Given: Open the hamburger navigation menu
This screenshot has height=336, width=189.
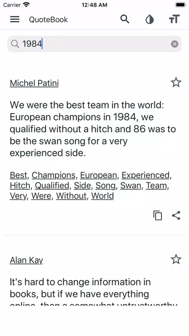Looking at the screenshot, I should click(15, 19).
